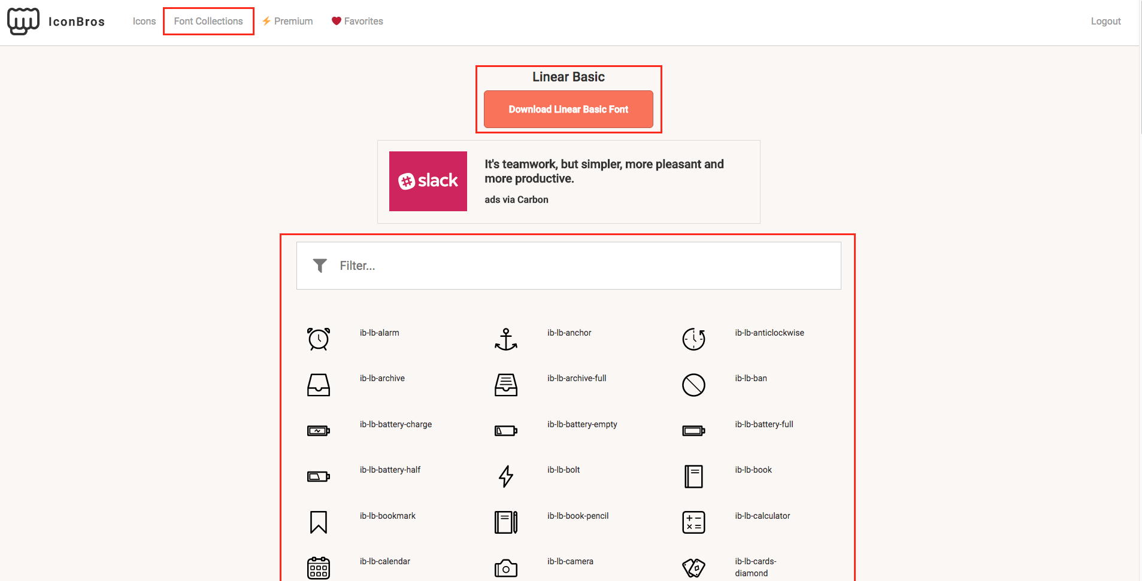Select the camera icon
1142x581 pixels.
[x=506, y=568]
